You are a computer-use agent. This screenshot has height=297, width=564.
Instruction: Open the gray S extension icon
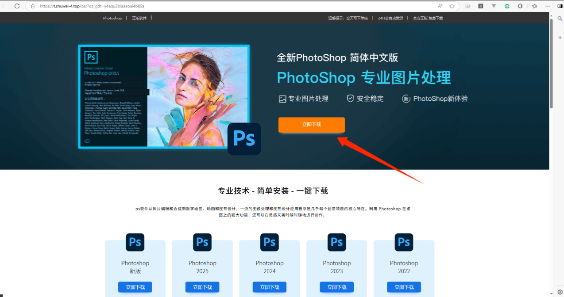481,6
